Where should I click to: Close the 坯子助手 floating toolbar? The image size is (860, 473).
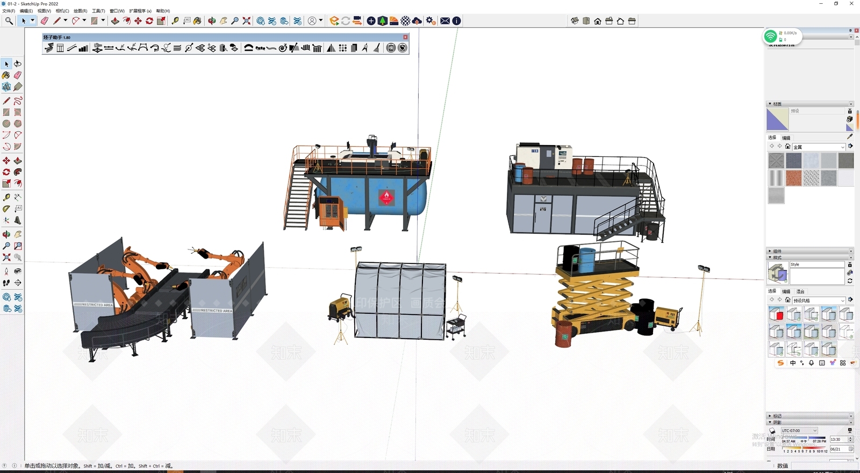click(405, 37)
